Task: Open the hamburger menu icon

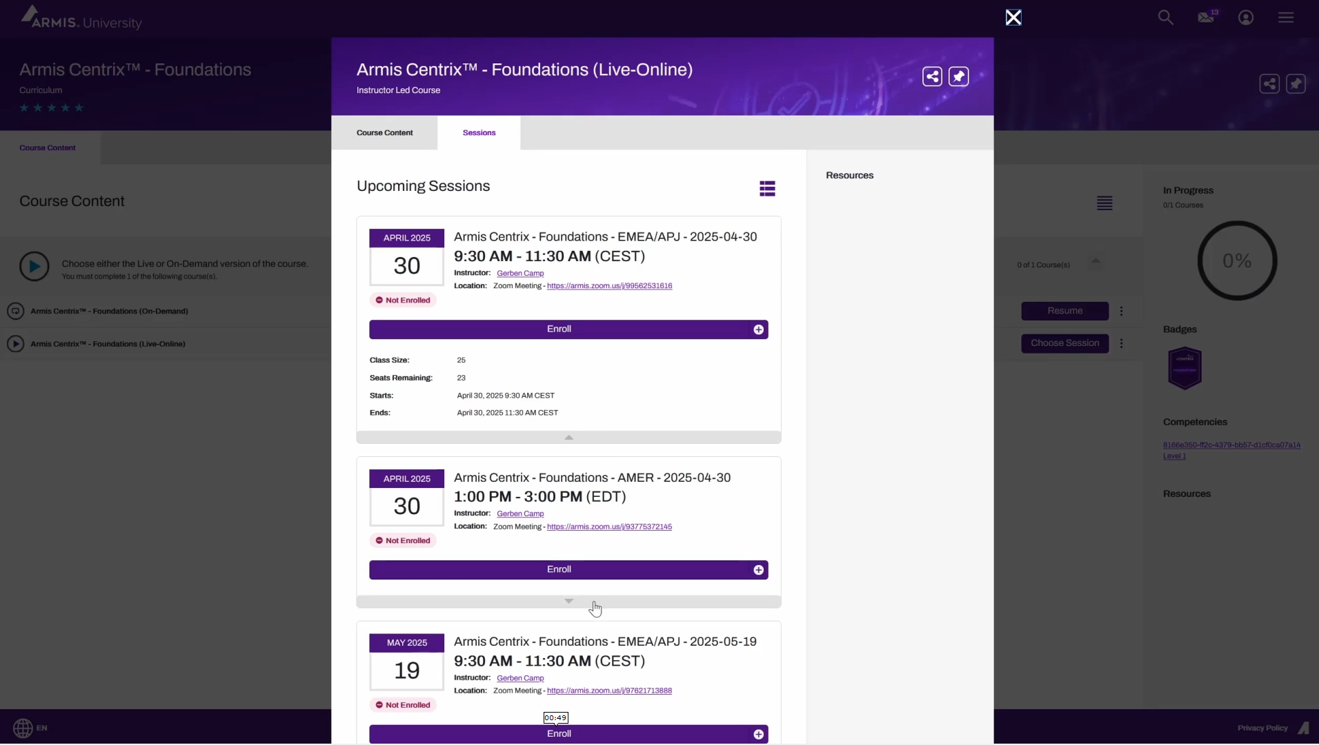Action: [1286, 17]
